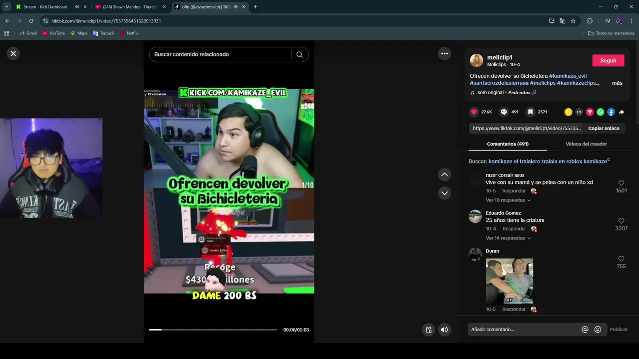Seek on the video progress bar
This screenshot has width=639, height=359.
click(213, 330)
